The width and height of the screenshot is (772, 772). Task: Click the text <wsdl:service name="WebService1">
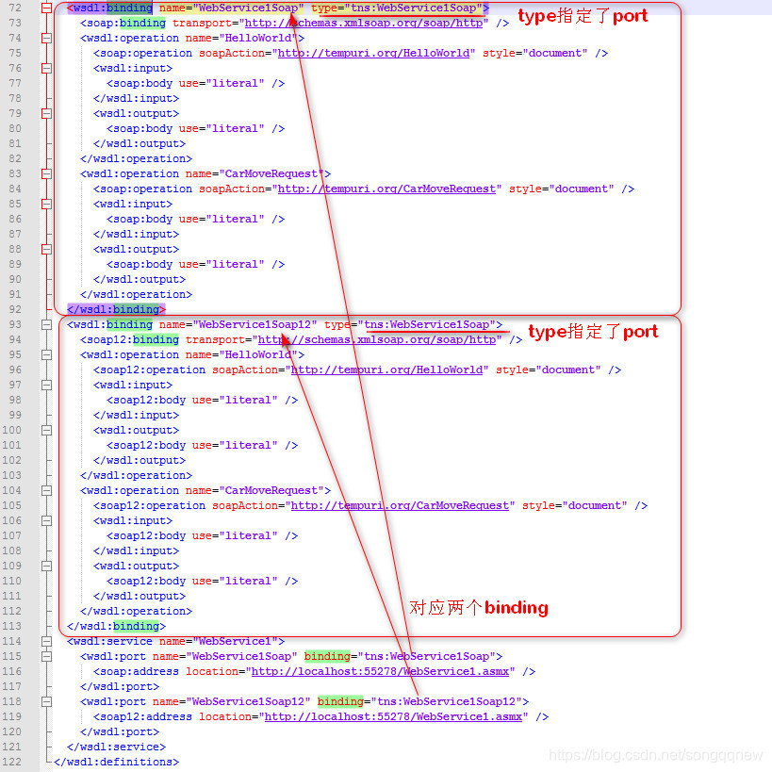click(x=175, y=641)
